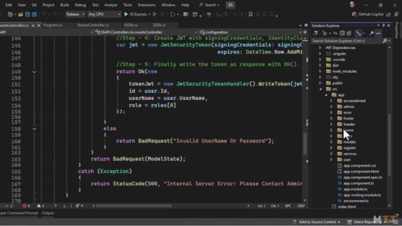Click the Undo arrow in the toolbar
402x226 pixels.
tap(43, 14)
